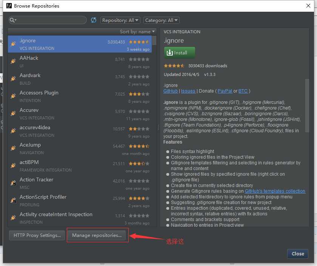
Task: Select the Accurev plugin
Action: [80, 114]
